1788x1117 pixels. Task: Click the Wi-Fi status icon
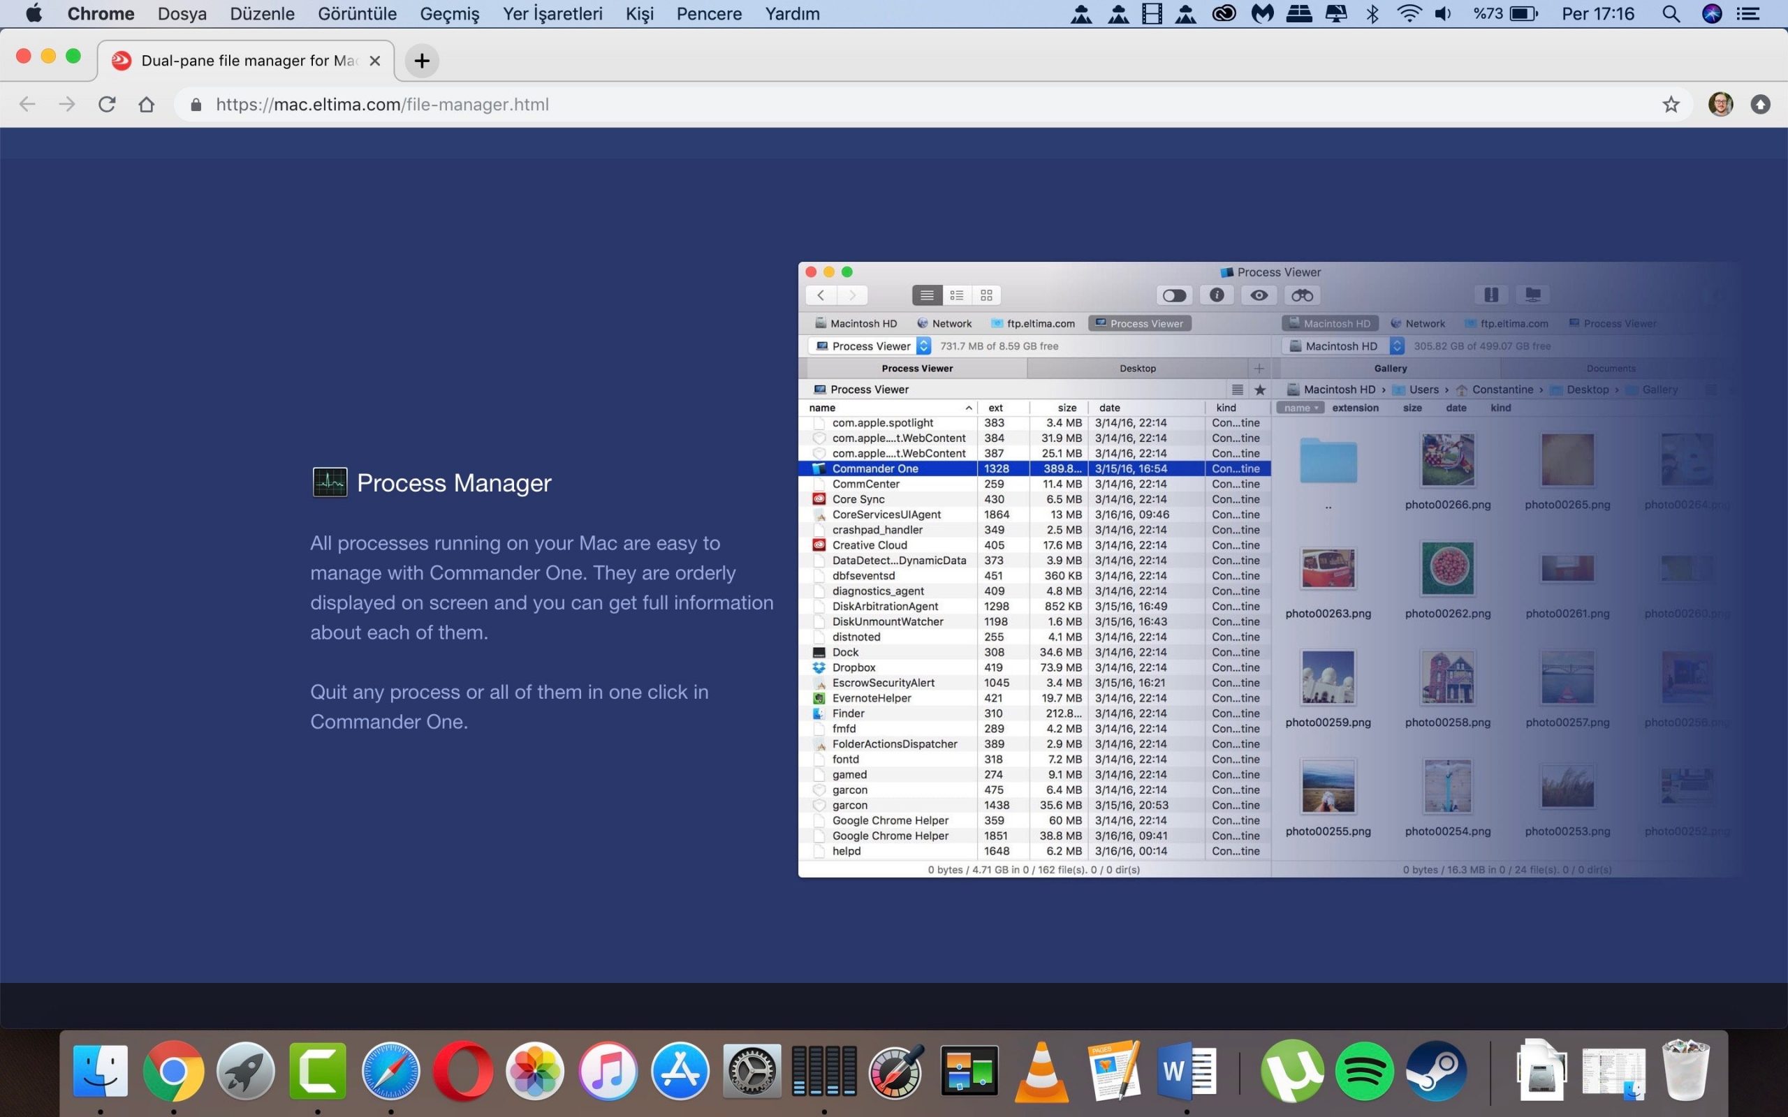[x=1409, y=13]
